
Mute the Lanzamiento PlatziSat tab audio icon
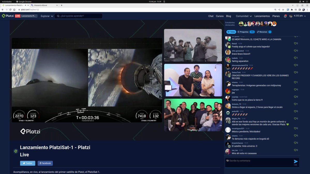pyautogui.click(x=25, y=5)
